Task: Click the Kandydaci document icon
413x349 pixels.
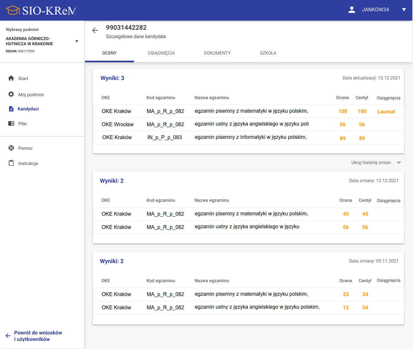Action: point(11,109)
